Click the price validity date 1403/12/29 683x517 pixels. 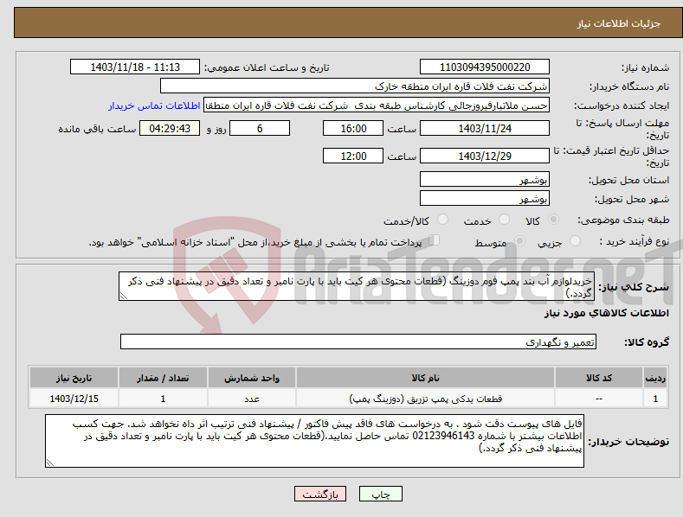pyautogui.click(x=485, y=156)
